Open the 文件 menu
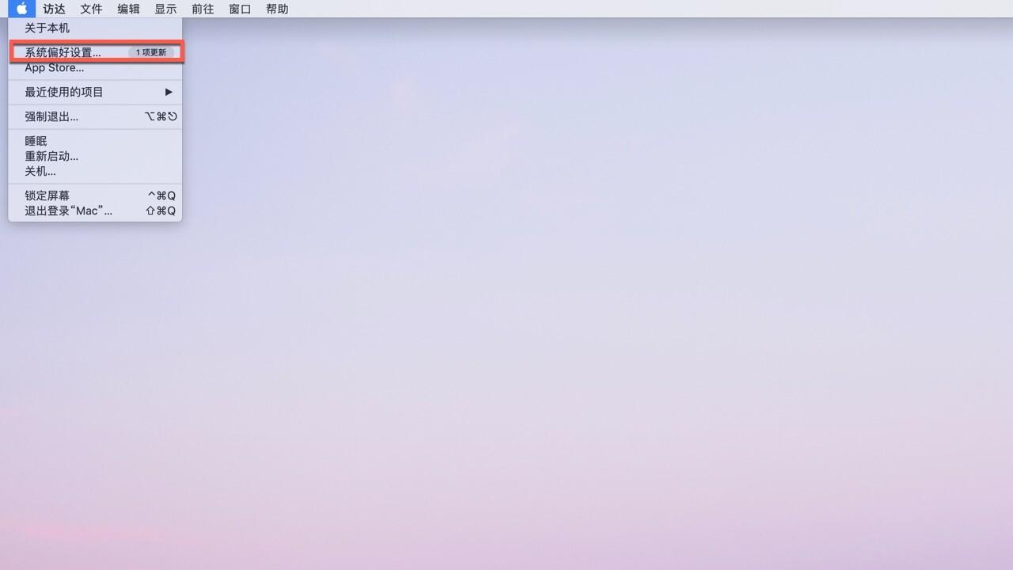Image resolution: width=1013 pixels, height=570 pixels. [x=91, y=9]
